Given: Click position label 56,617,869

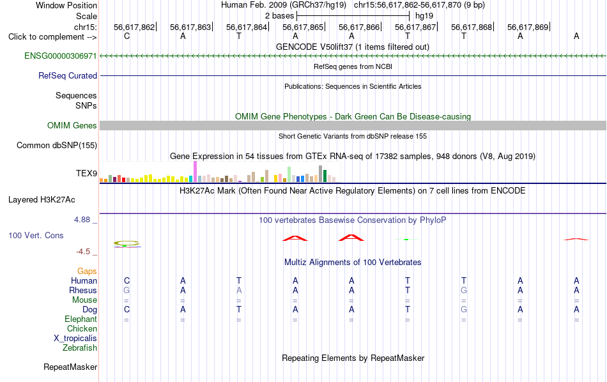Looking at the screenshot, I should click(x=528, y=27).
